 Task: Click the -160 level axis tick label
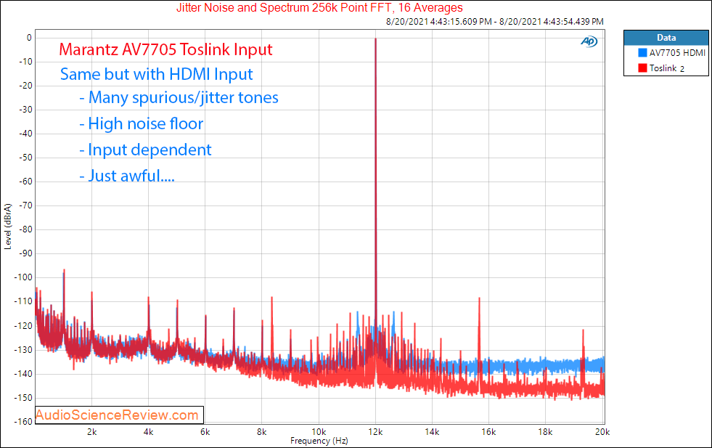24,422
